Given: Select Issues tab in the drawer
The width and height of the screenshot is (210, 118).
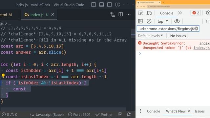Looking at the screenshot, I should [x=199, y=111].
